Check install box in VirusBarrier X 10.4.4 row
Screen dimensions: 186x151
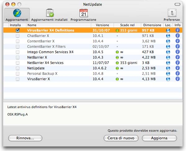(18, 79)
